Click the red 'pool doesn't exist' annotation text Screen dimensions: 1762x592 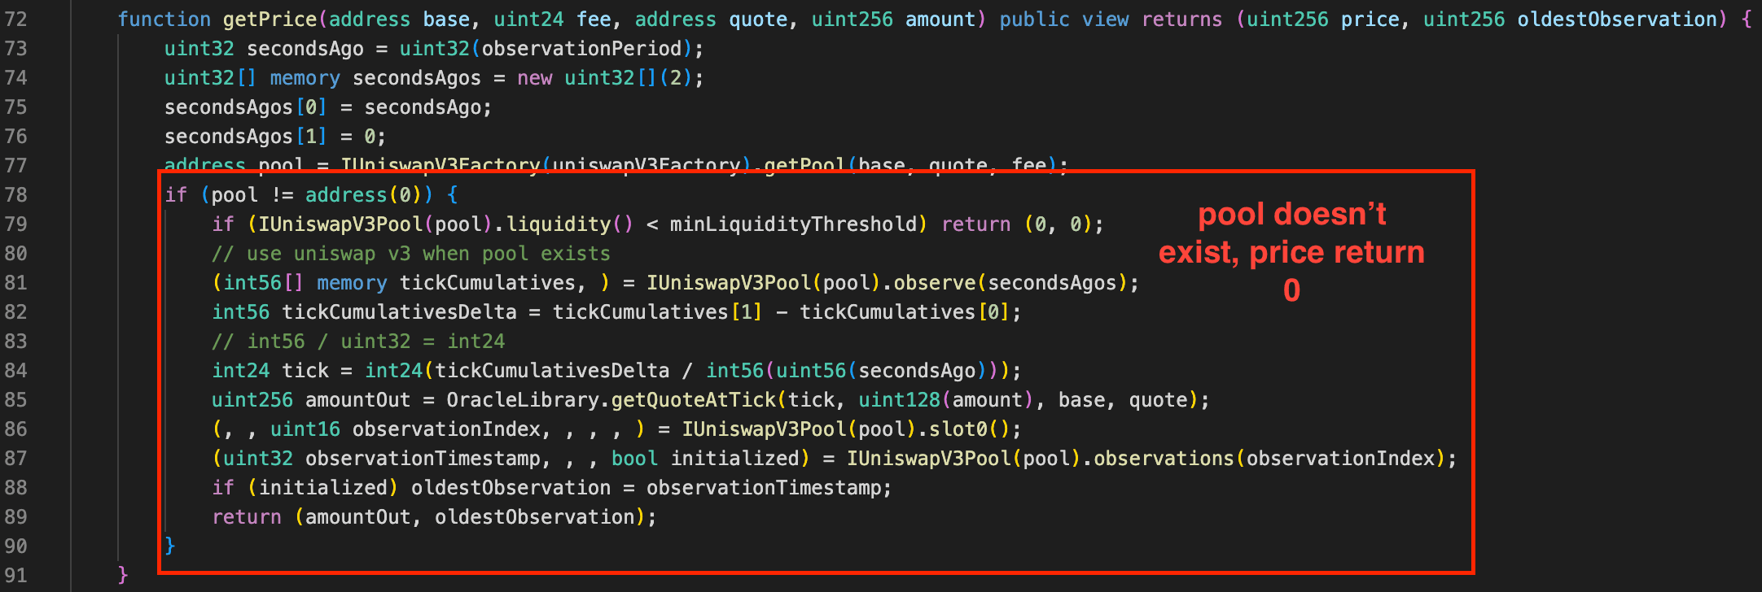(x=1291, y=252)
